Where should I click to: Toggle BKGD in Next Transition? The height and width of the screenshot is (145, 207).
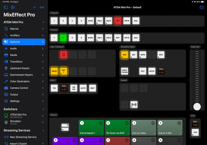click(54, 71)
